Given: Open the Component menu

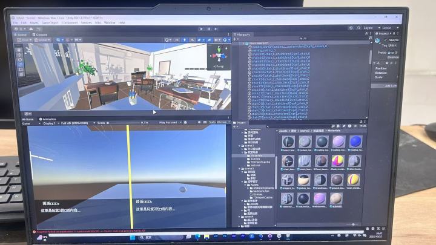Looking at the screenshot, I should point(70,22).
